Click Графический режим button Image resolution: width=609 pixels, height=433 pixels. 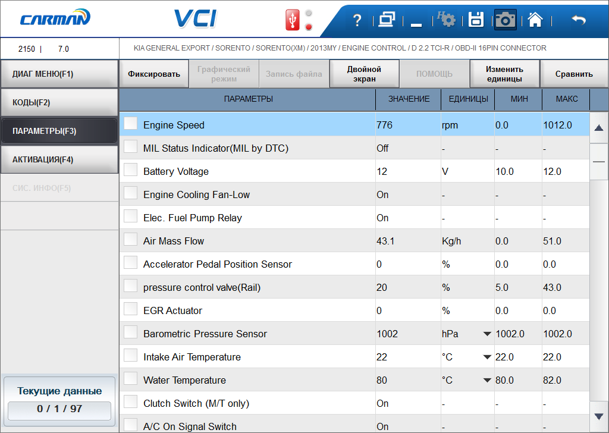[x=224, y=74]
